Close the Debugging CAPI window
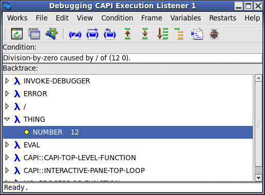The width and height of the screenshot is (265, 195). pyautogui.click(x=258, y=6)
